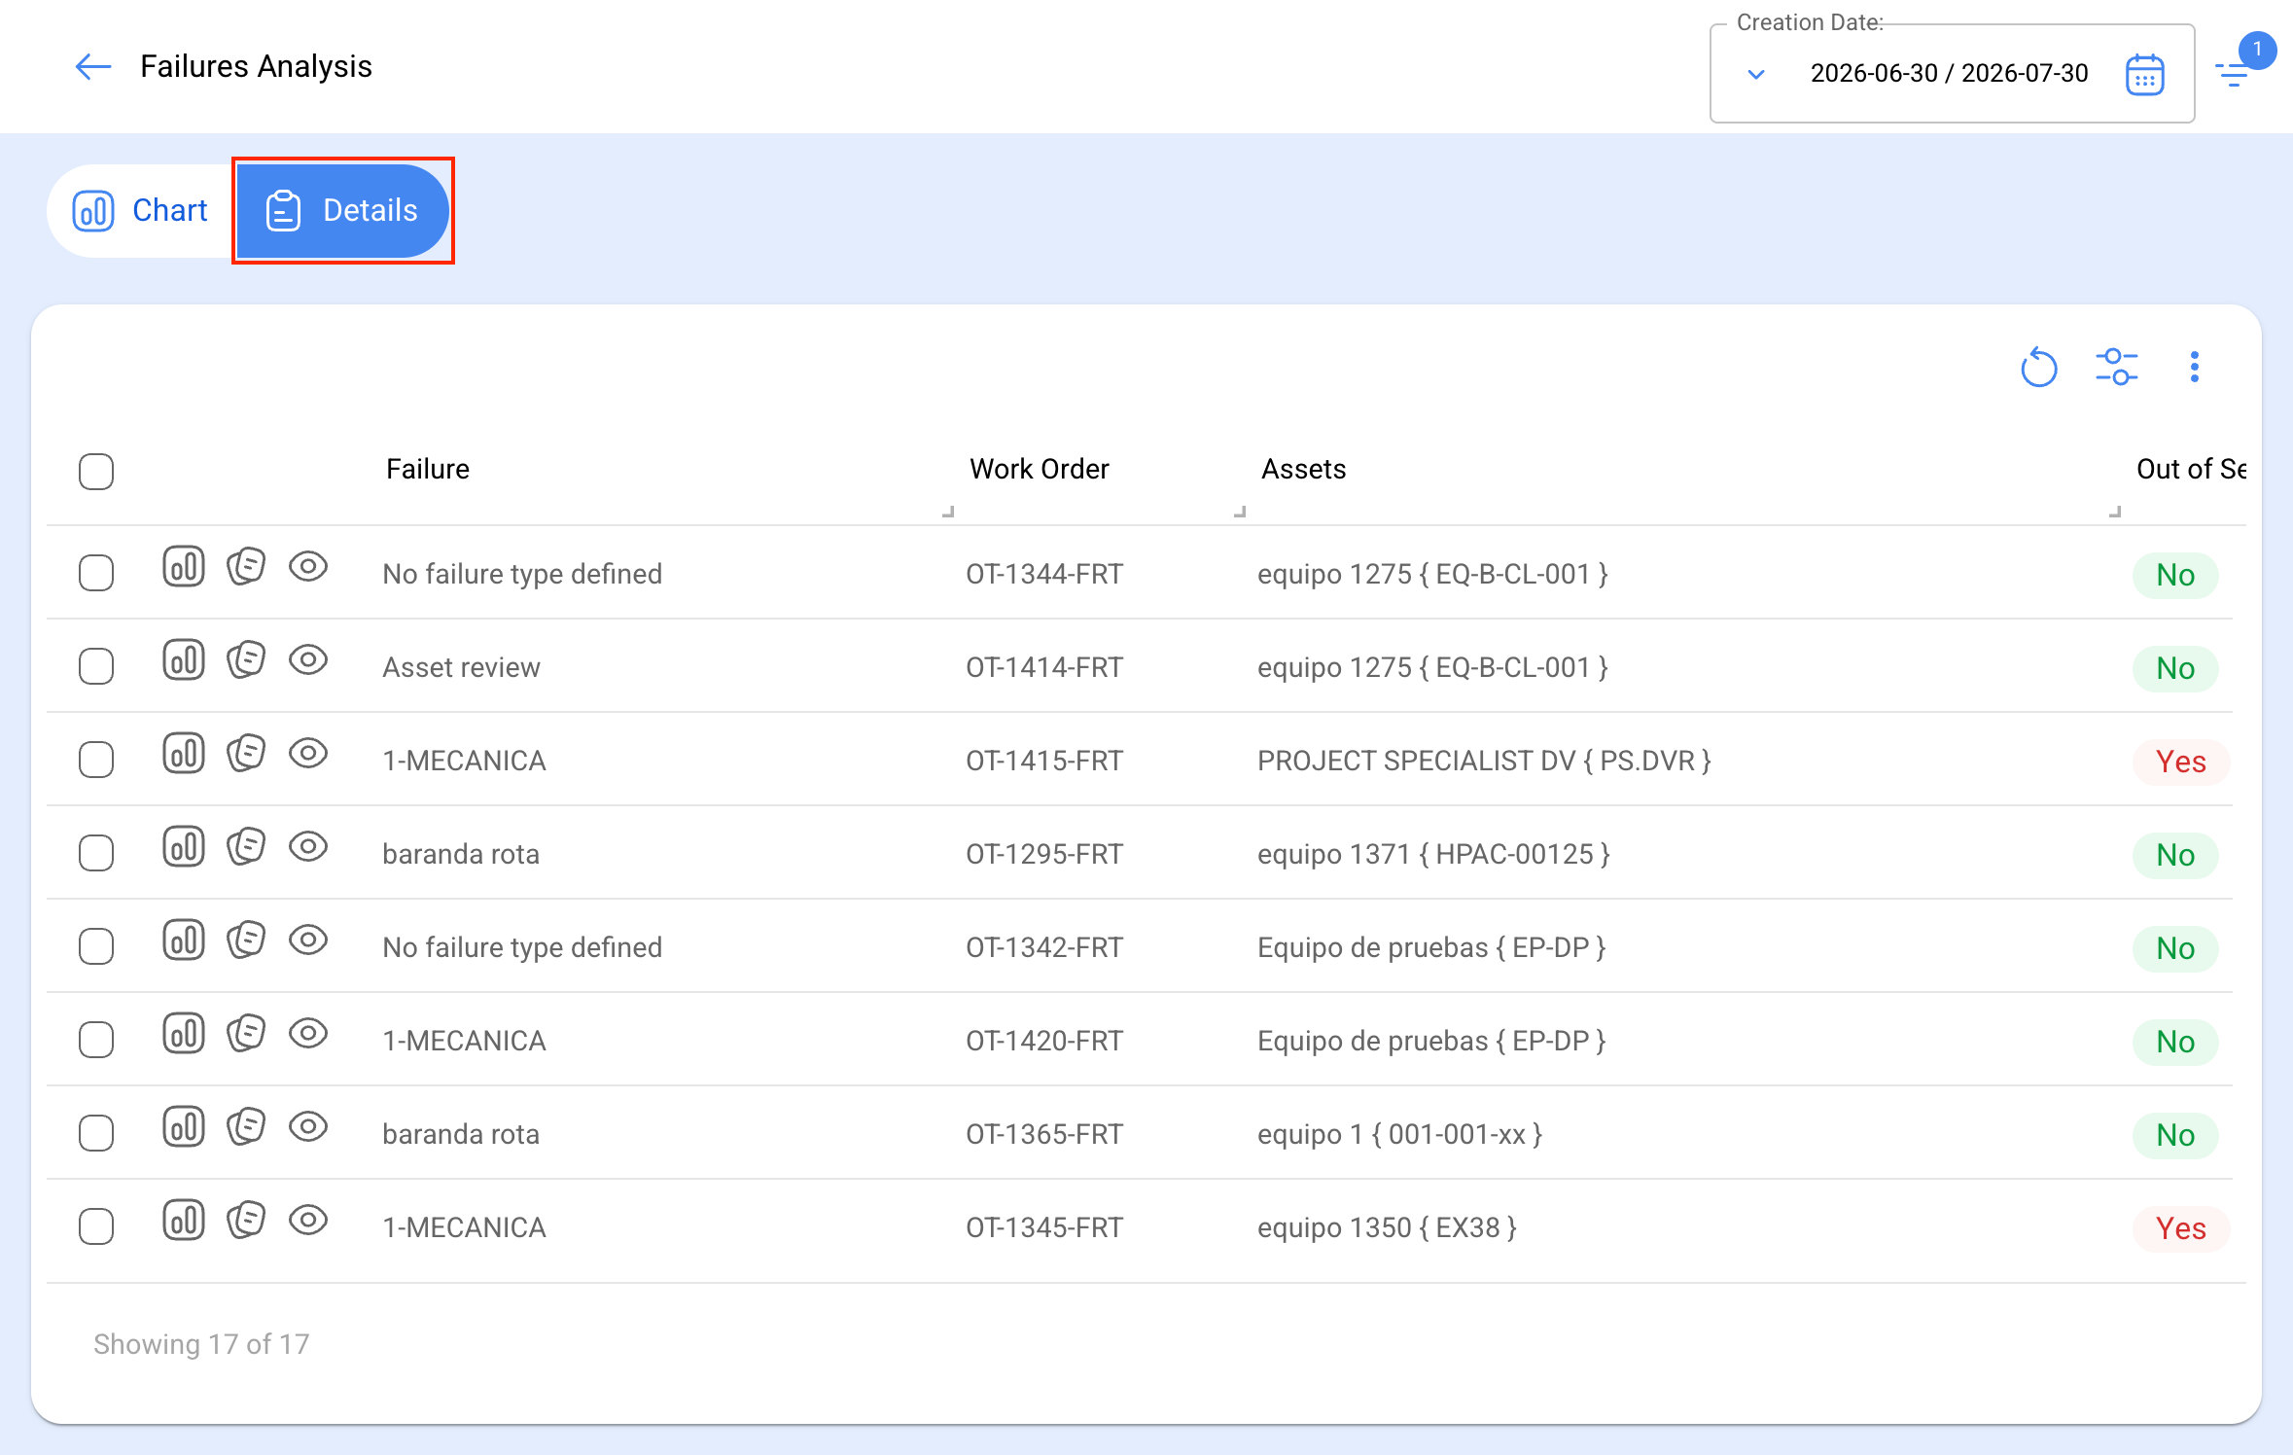View details eye icon for OT-1295-FRT
Viewport: 2293px width, 1455px height.
click(x=308, y=846)
